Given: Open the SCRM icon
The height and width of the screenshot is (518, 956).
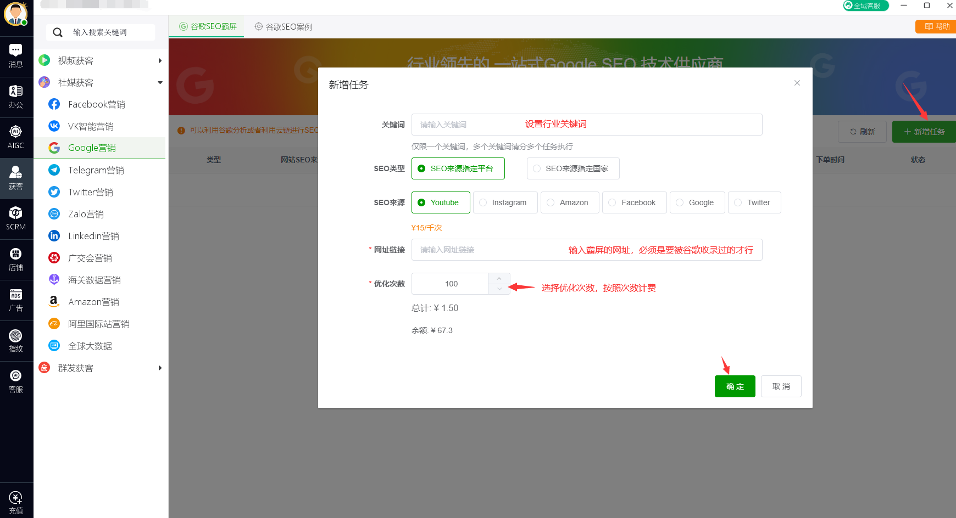Looking at the screenshot, I should pyautogui.click(x=16, y=219).
